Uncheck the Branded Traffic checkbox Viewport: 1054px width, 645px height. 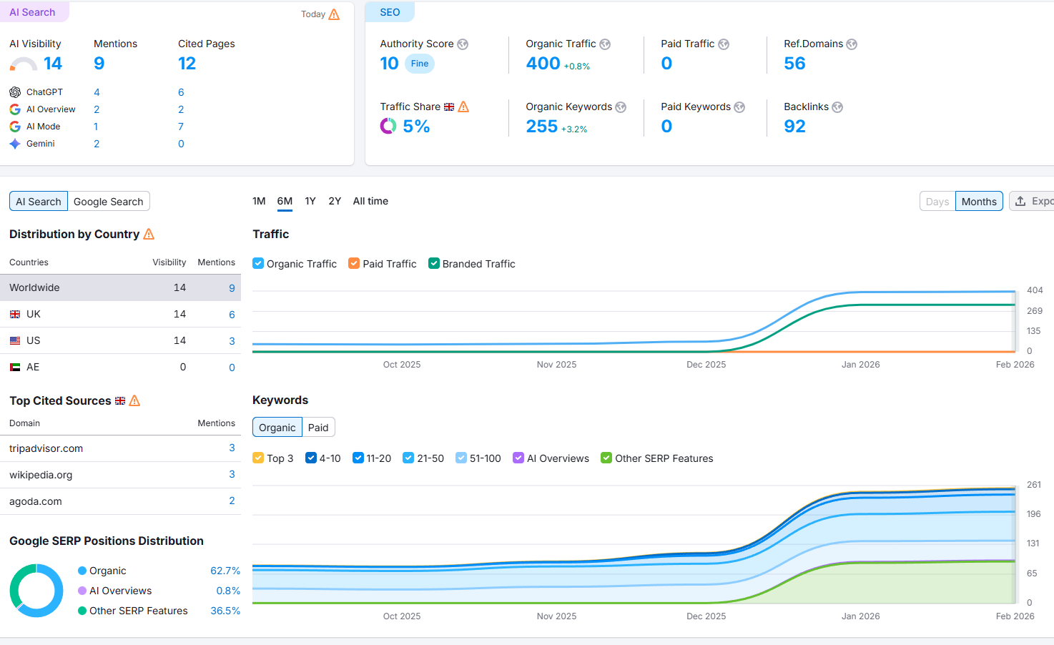tap(434, 263)
